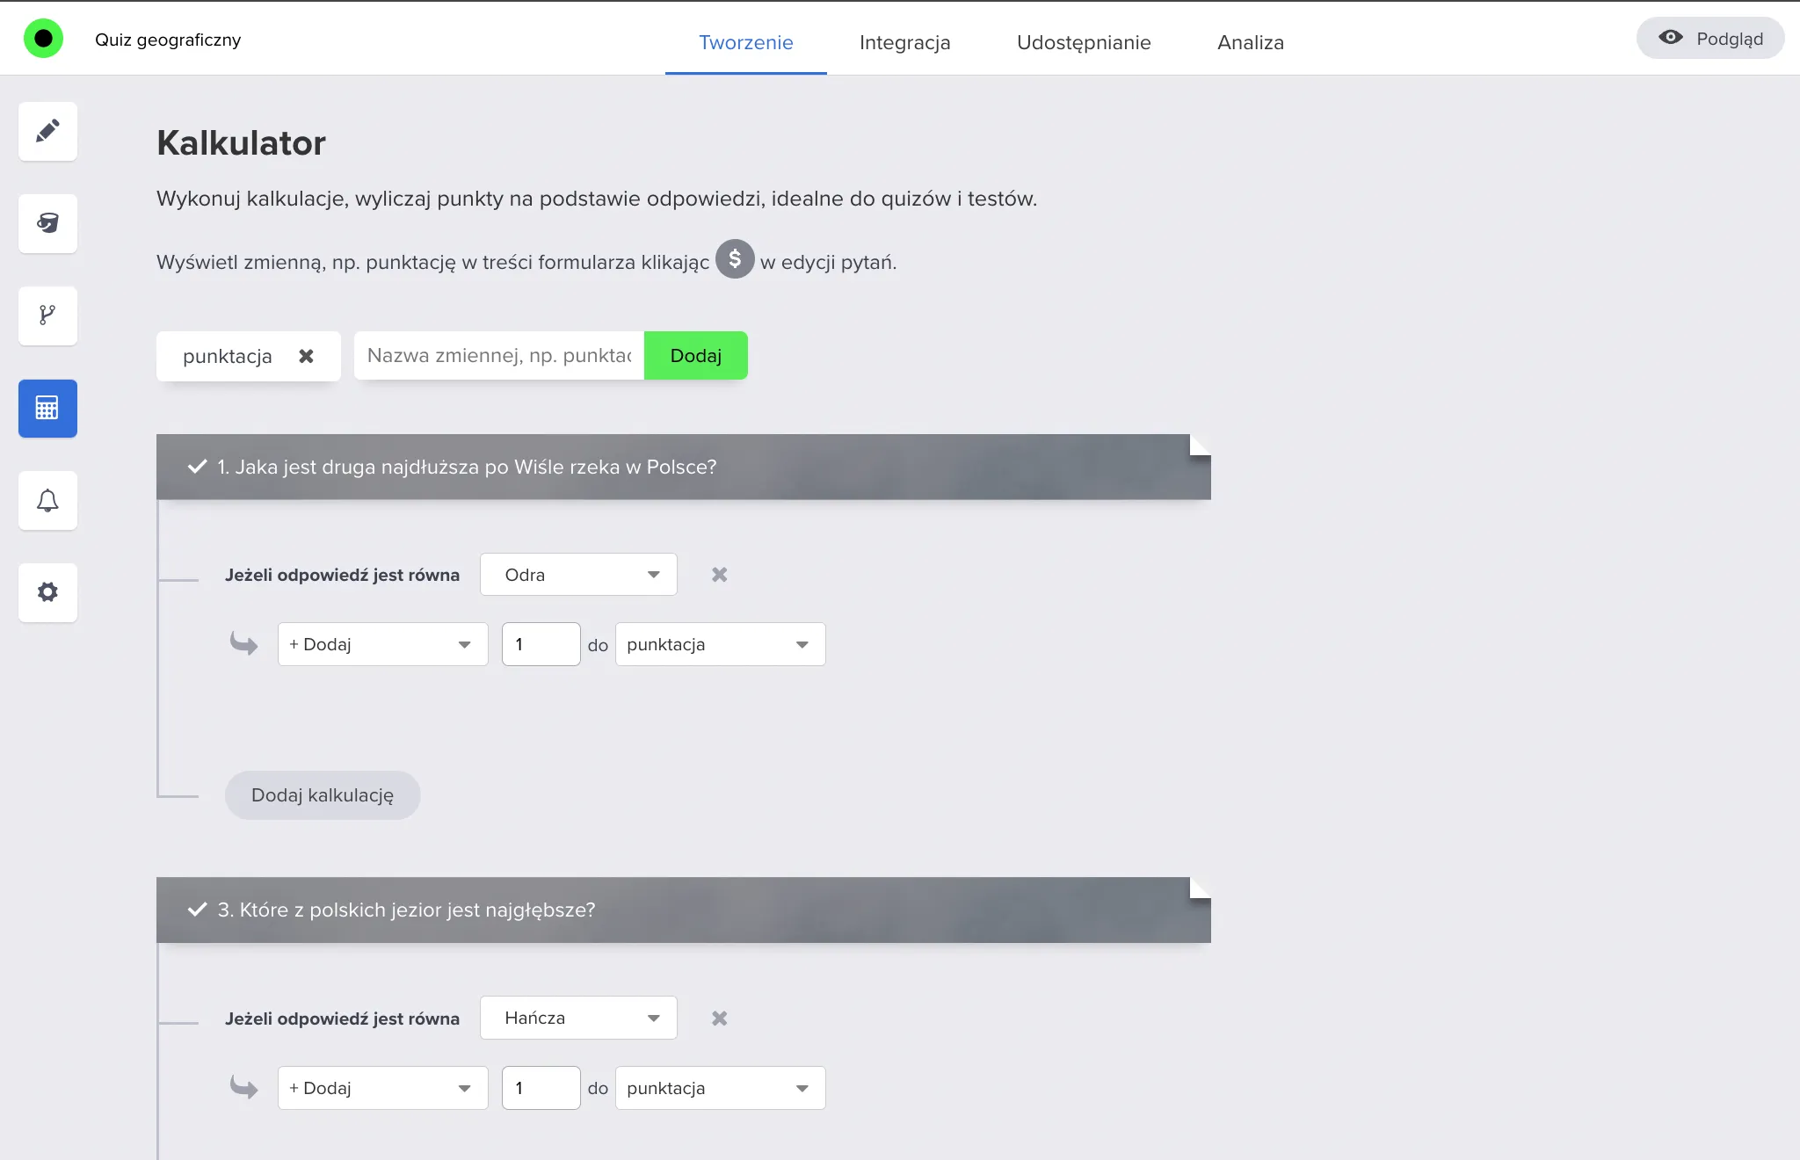Click the points value field in question 3
1800x1160 pixels.
click(x=541, y=1088)
